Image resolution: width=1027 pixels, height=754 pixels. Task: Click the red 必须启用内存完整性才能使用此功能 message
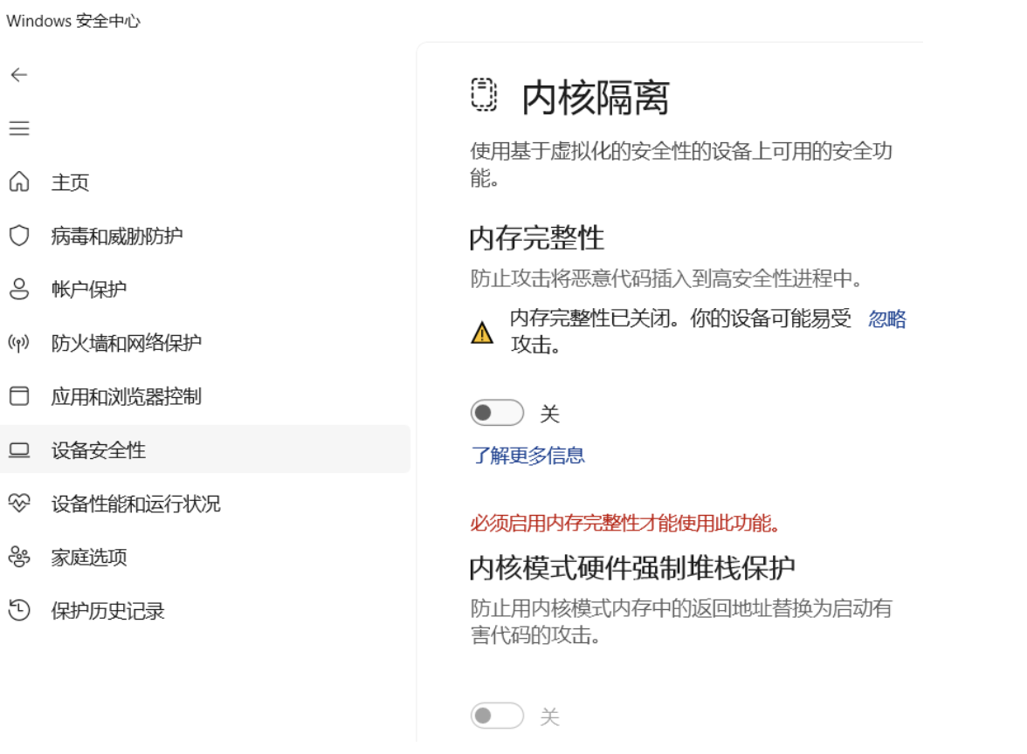pyautogui.click(x=625, y=524)
